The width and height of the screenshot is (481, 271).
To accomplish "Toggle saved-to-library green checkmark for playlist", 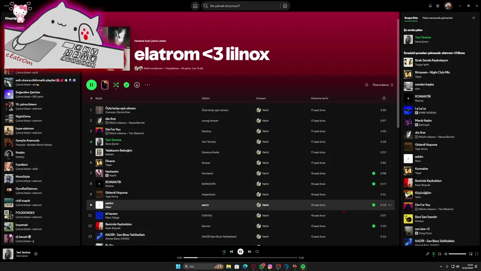I will 126,85.
